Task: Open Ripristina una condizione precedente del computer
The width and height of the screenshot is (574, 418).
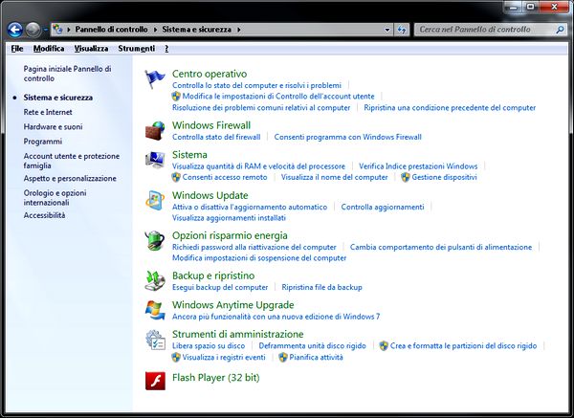Action: [450, 108]
